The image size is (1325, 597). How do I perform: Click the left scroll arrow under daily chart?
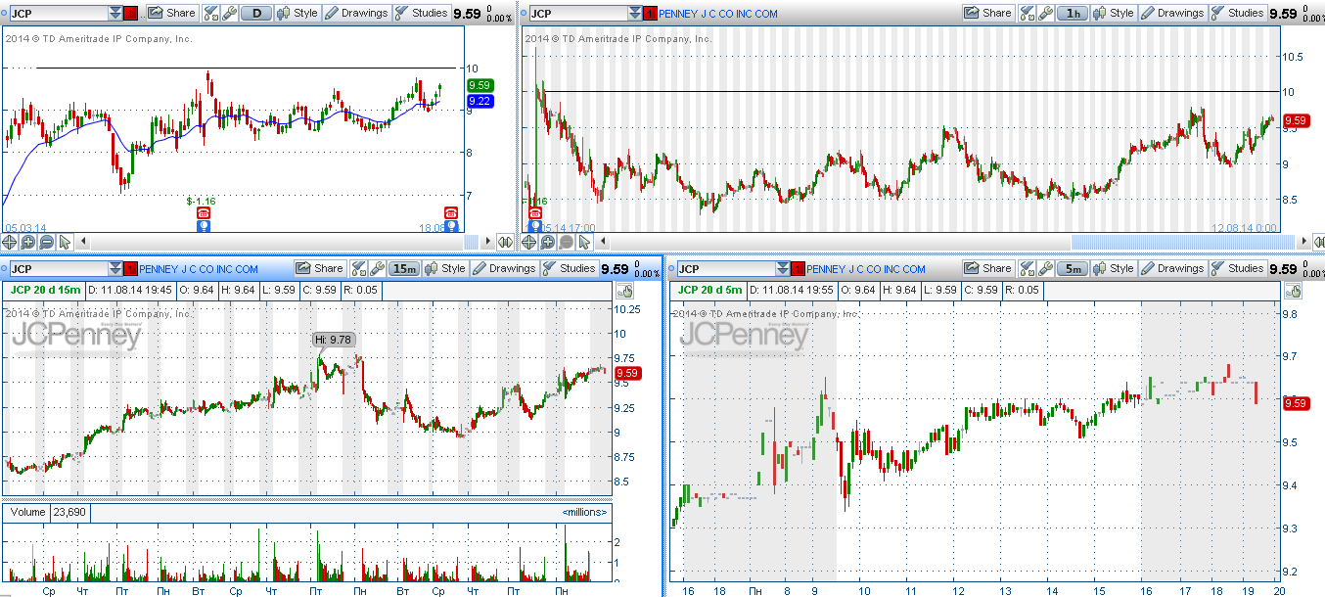[83, 242]
